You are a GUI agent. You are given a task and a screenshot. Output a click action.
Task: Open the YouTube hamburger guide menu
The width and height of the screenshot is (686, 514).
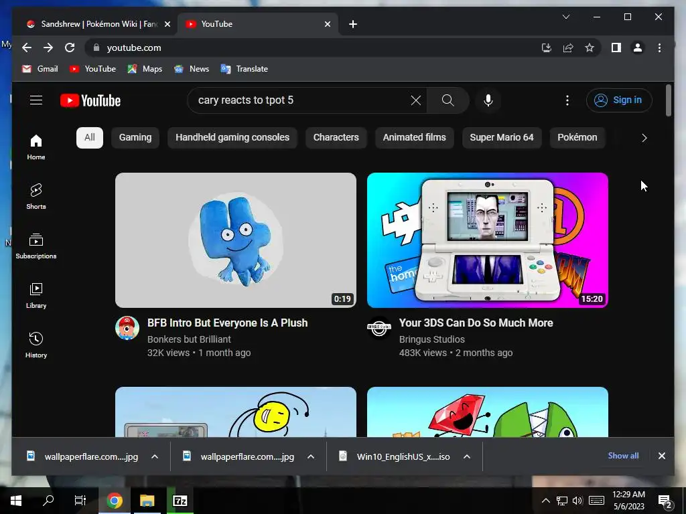click(36, 100)
